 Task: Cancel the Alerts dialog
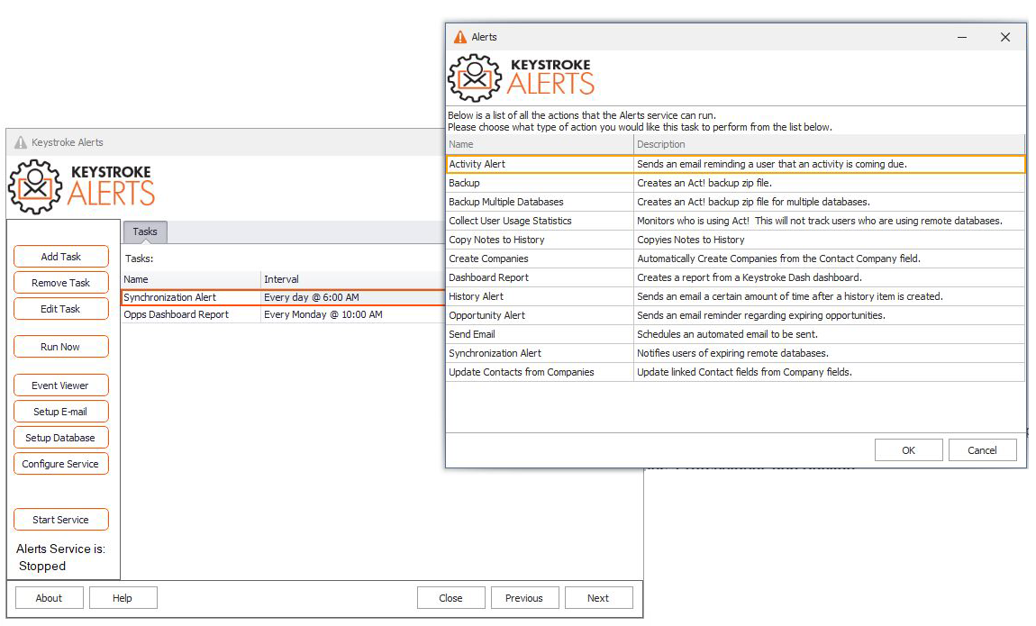(x=983, y=449)
